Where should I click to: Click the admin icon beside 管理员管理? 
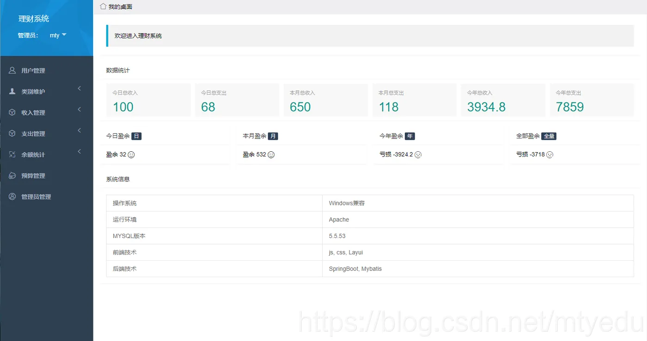tap(12, 197)
